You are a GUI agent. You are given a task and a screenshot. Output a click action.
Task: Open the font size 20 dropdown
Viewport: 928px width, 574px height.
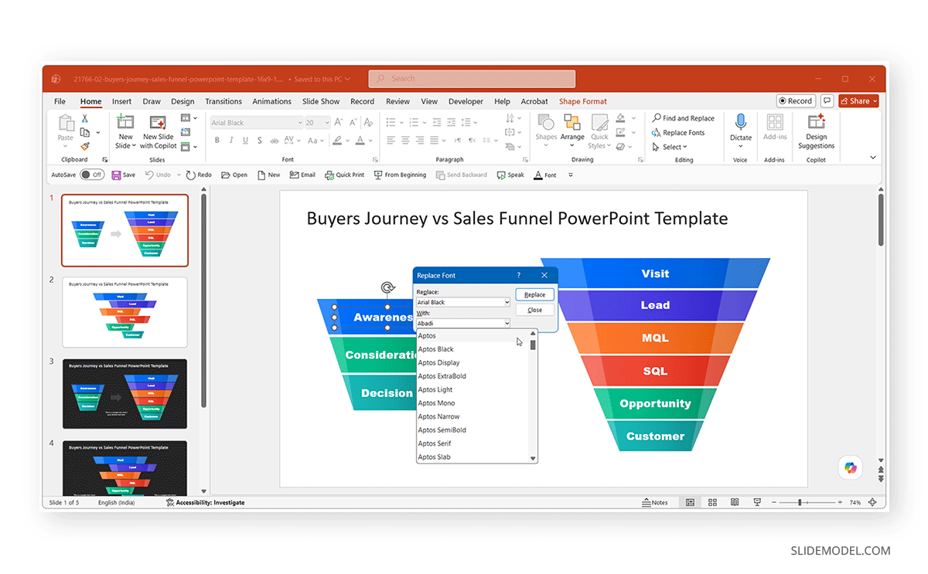[327, 123]
